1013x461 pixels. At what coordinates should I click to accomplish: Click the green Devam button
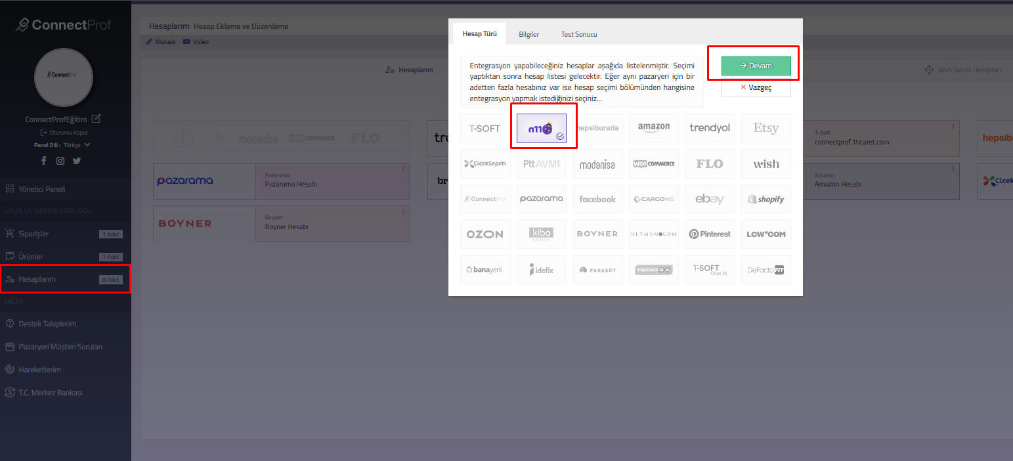[x=756, y=66]
